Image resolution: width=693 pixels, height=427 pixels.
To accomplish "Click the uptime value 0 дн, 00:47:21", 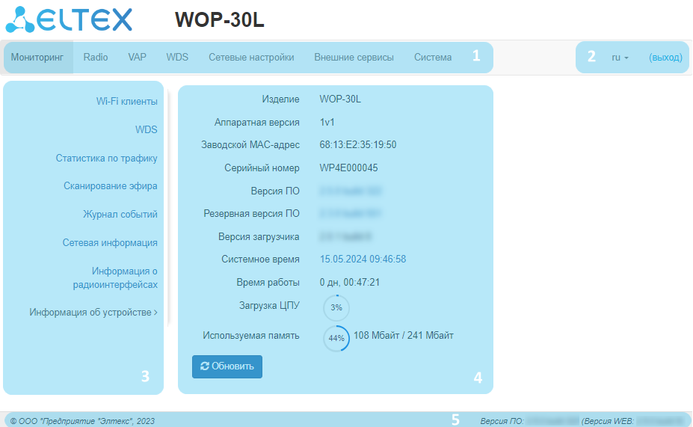I will [350, 283].
